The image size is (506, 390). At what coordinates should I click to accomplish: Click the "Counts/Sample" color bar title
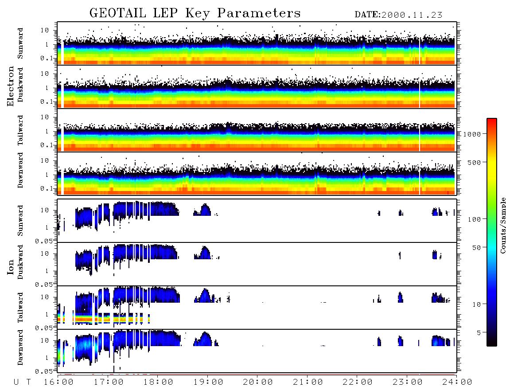pos(502,225)
